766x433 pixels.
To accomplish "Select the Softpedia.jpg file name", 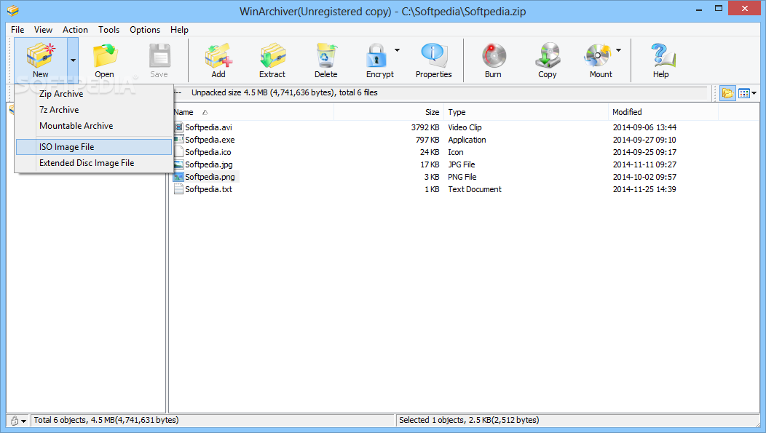I will 209,164.
